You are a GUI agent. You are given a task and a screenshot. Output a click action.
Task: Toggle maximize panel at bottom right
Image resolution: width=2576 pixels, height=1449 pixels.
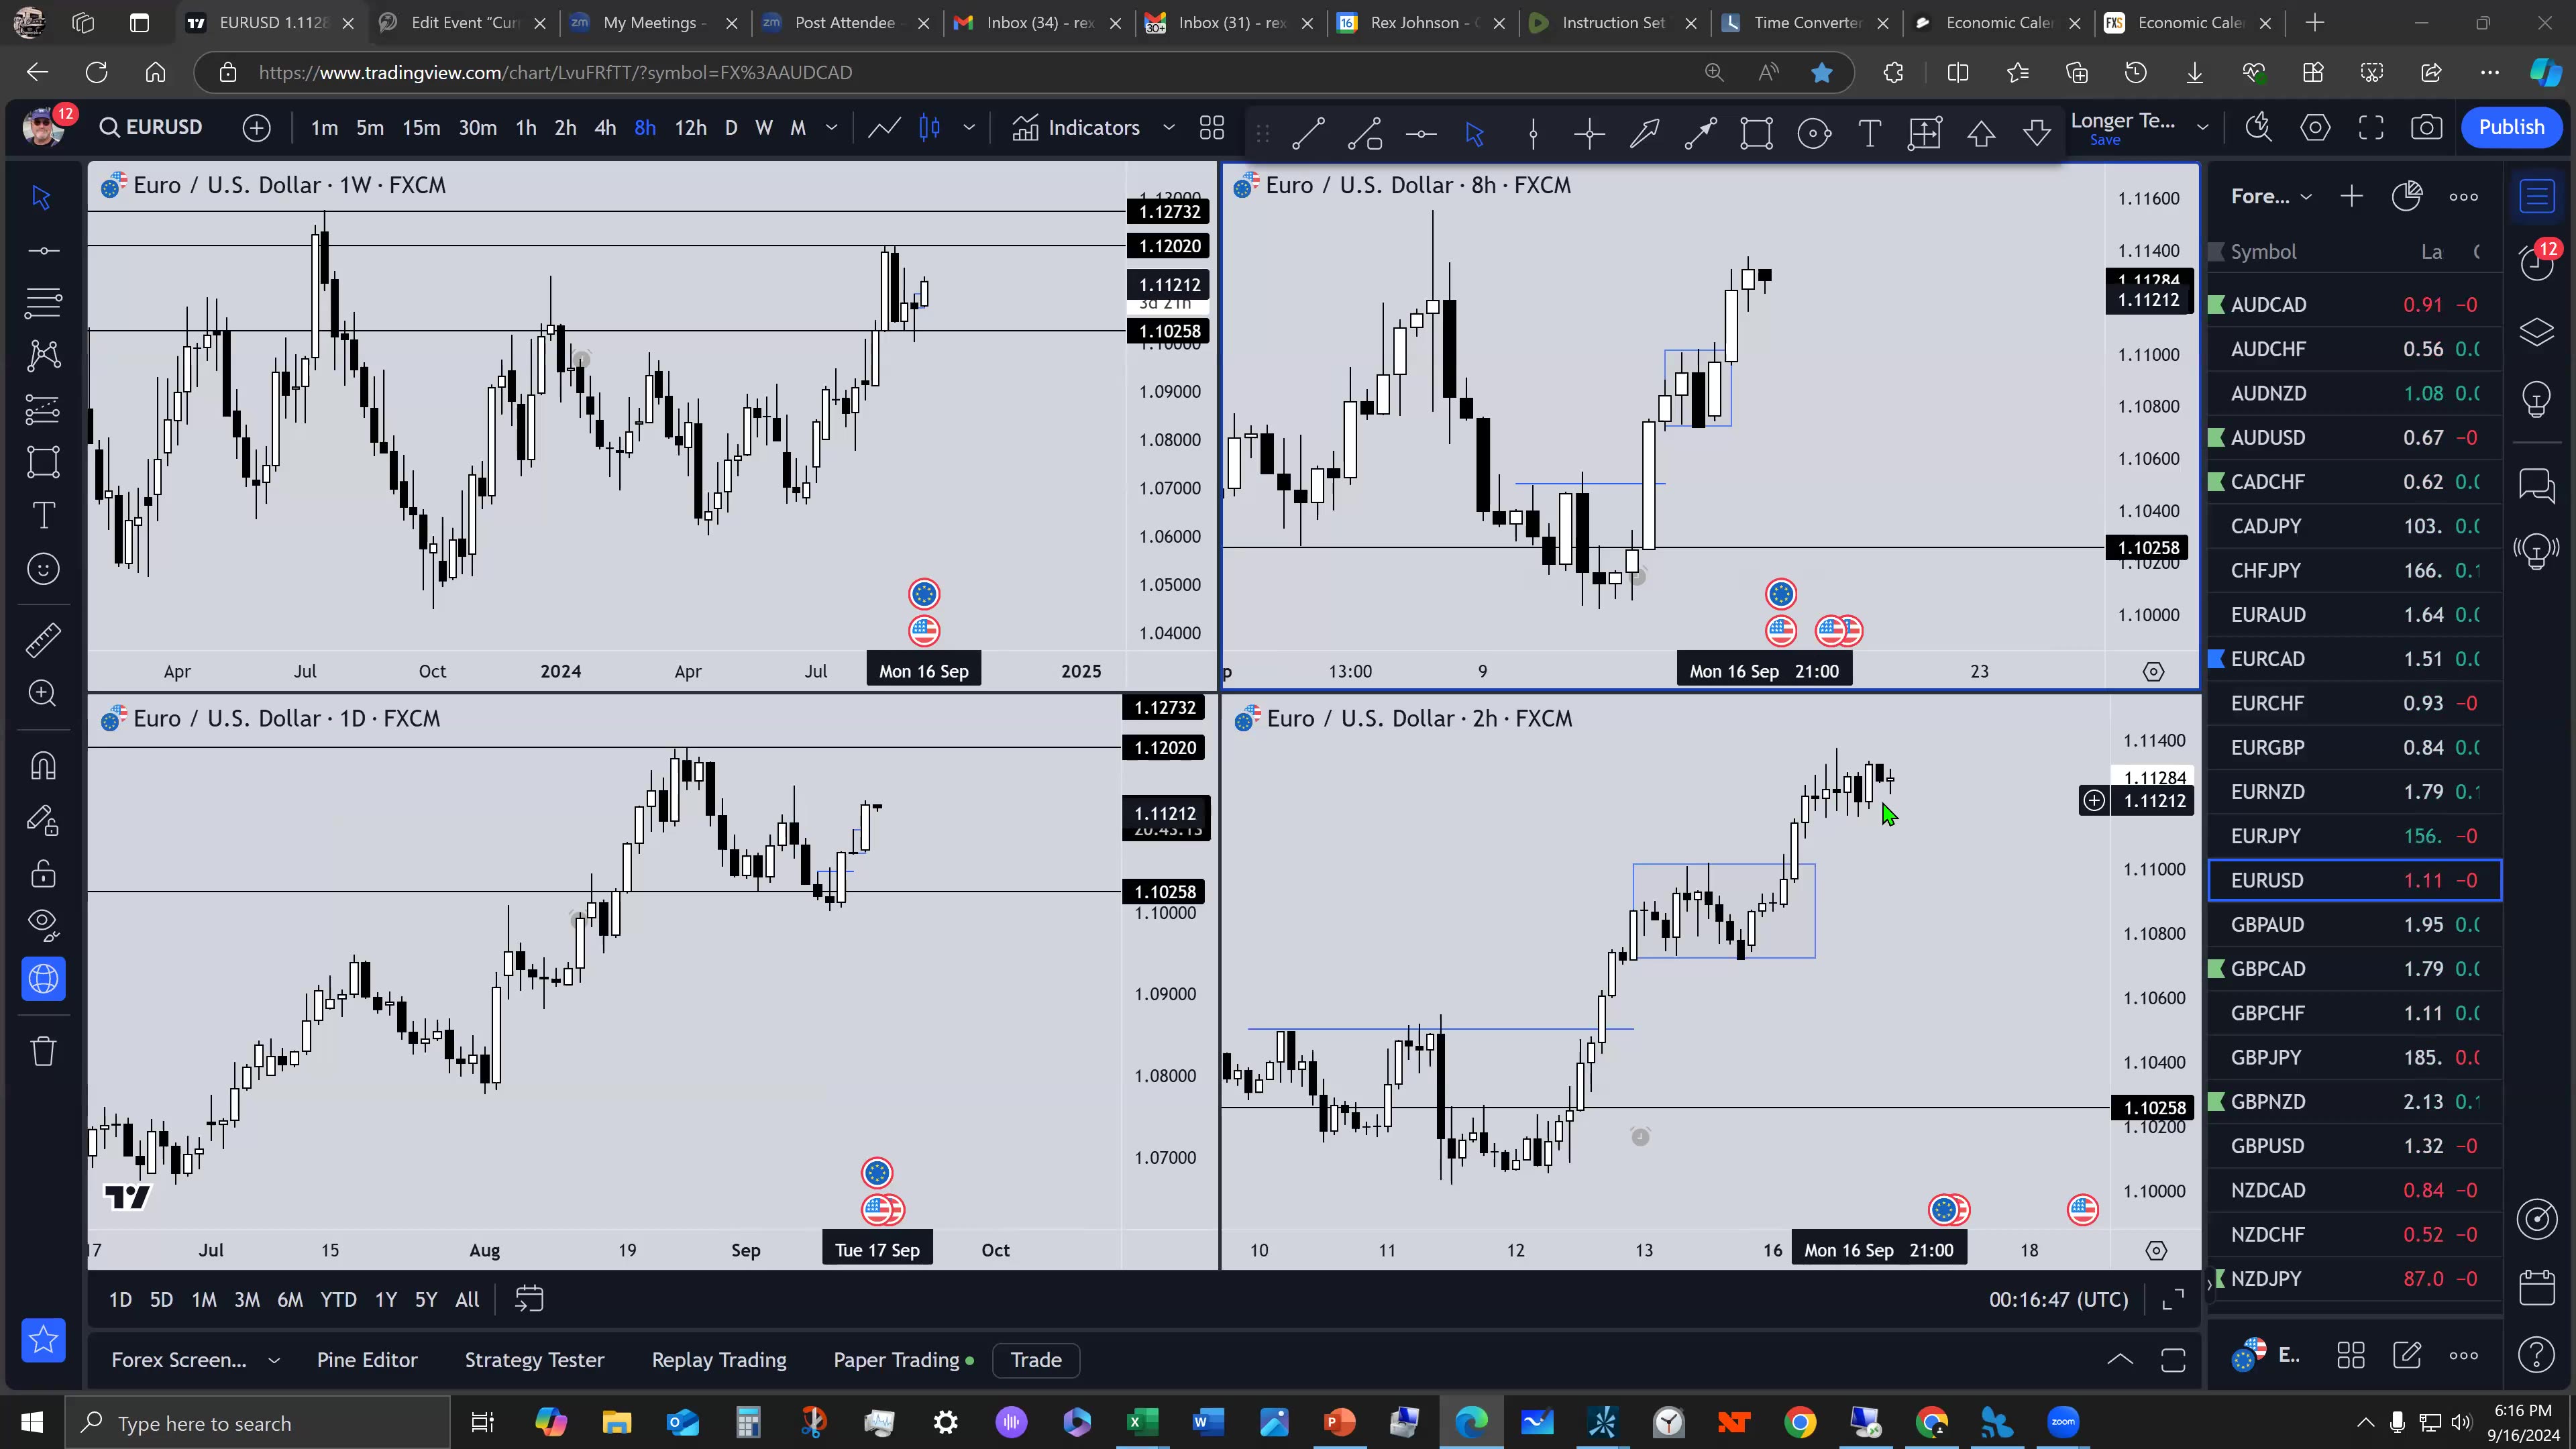[x=2172, y=1360]
